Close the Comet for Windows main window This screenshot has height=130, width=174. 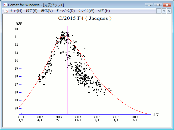click(167, 5)
